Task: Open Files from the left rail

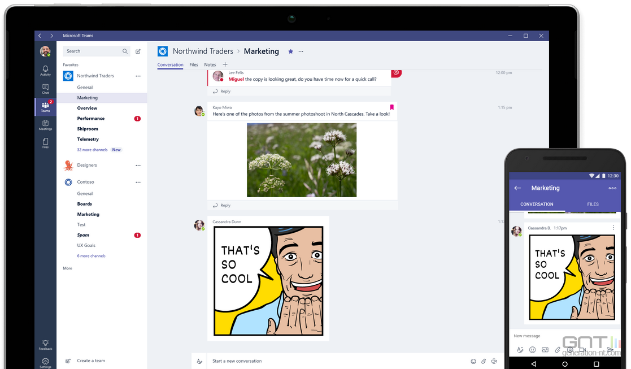Action: pos(45,143)
